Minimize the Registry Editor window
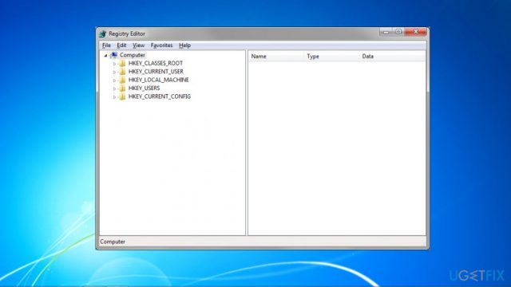 click(x=386, y=32)
